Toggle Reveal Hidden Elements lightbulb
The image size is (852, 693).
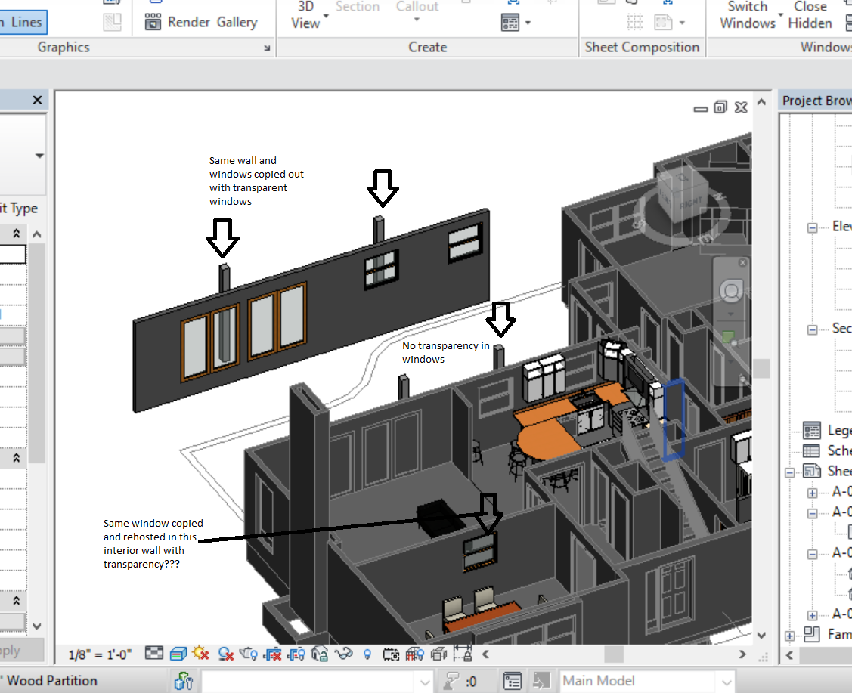[x=367, y=653]
